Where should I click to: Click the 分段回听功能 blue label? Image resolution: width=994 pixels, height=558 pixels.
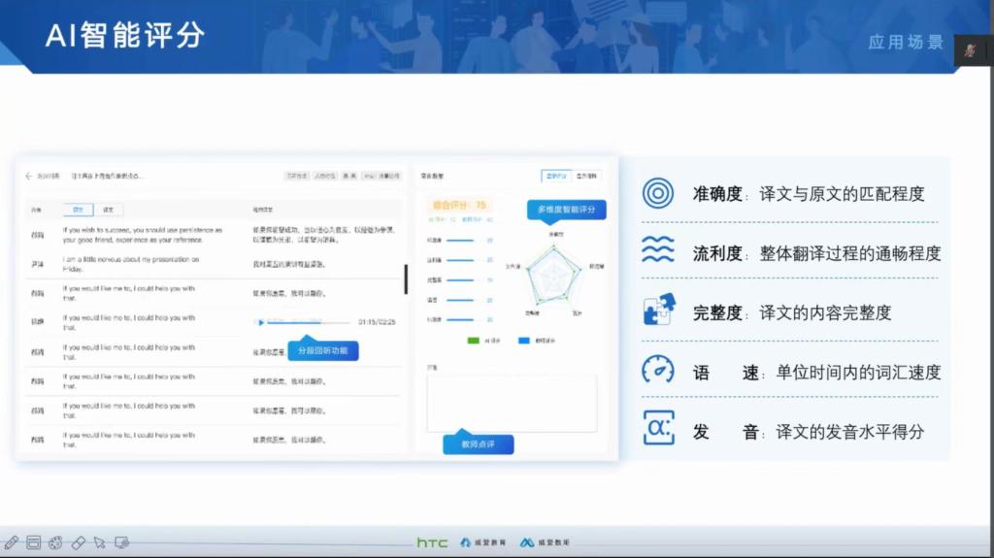(x=323, y=350)
